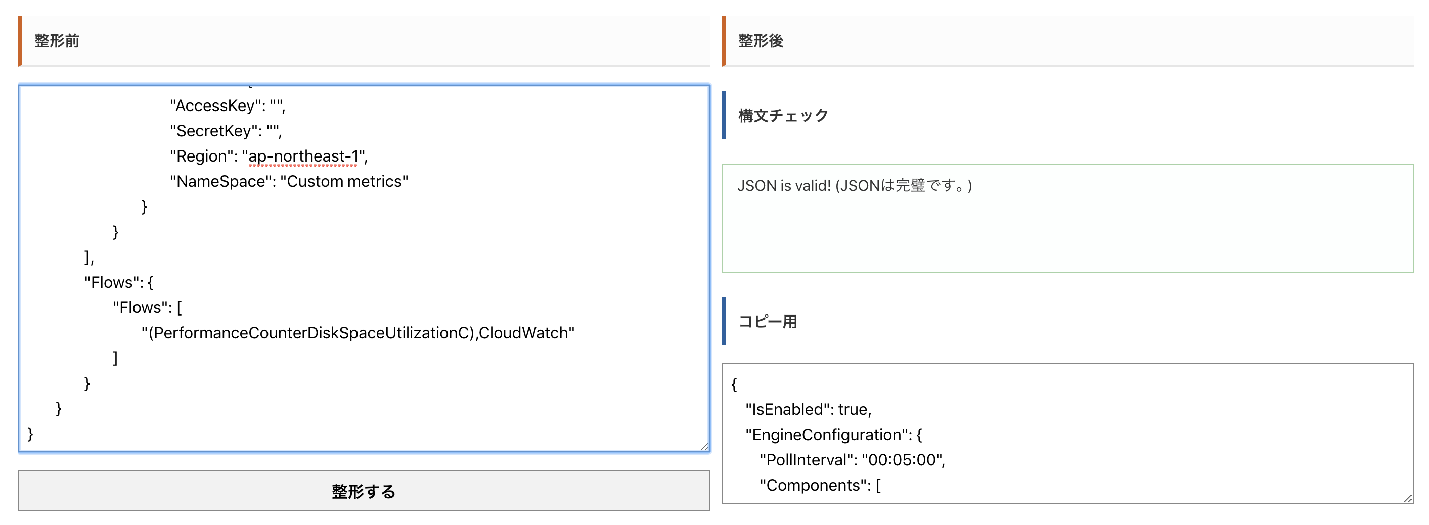The width and height of the screenshot is (1429, 525).
Task: Click the final closing brace in input
Action: click(x=30, y=434)
